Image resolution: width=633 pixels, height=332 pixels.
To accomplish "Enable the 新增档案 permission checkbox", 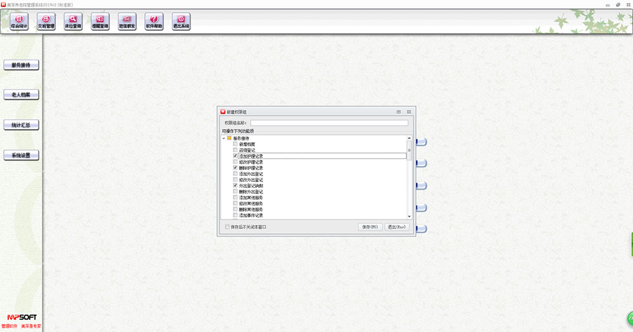I will [x=235, y=144].
